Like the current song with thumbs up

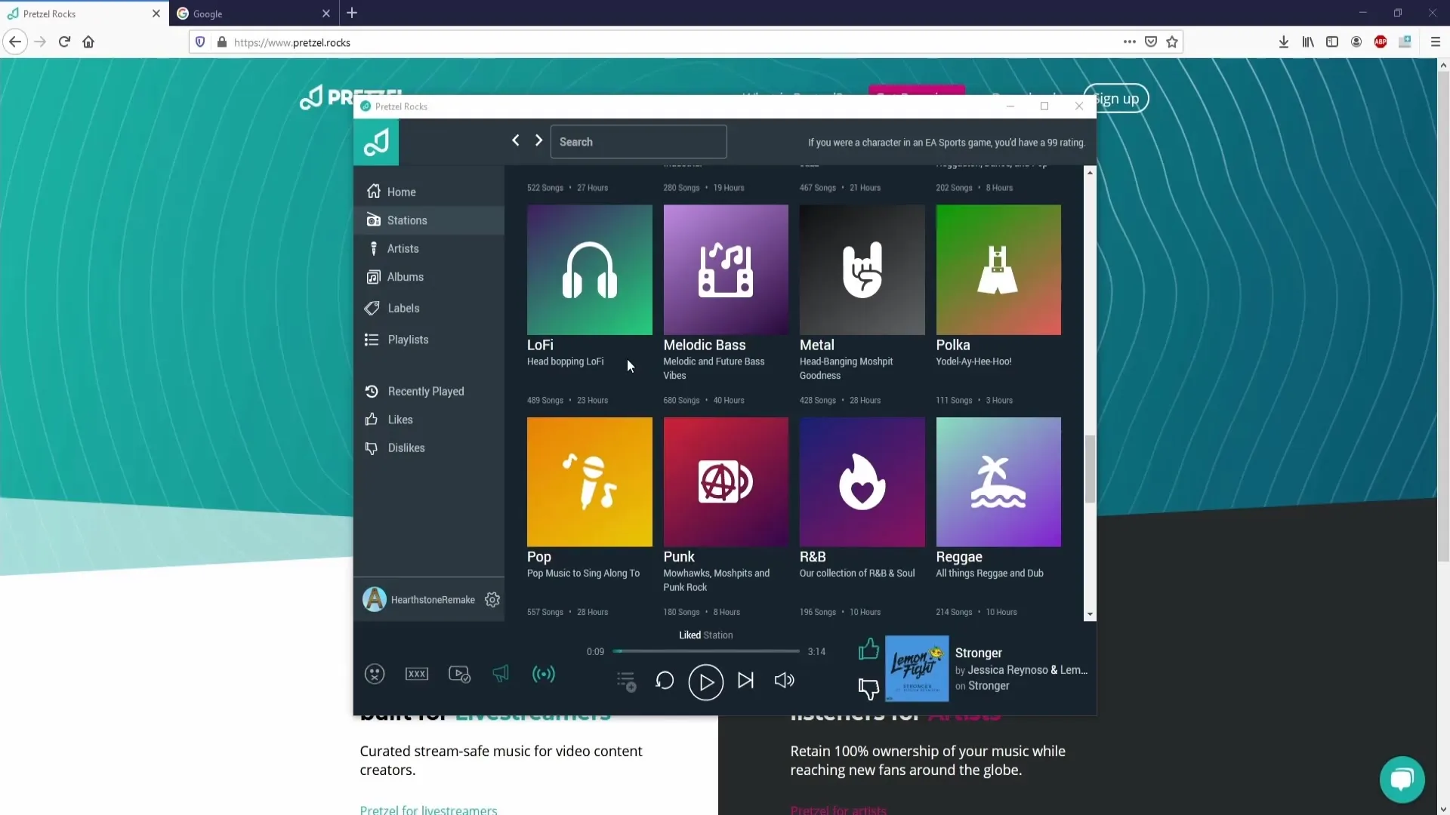coord(868,649)
